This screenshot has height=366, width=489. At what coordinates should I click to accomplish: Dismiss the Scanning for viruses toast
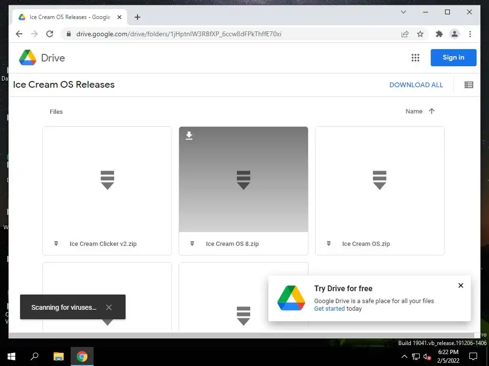[108, 307]
